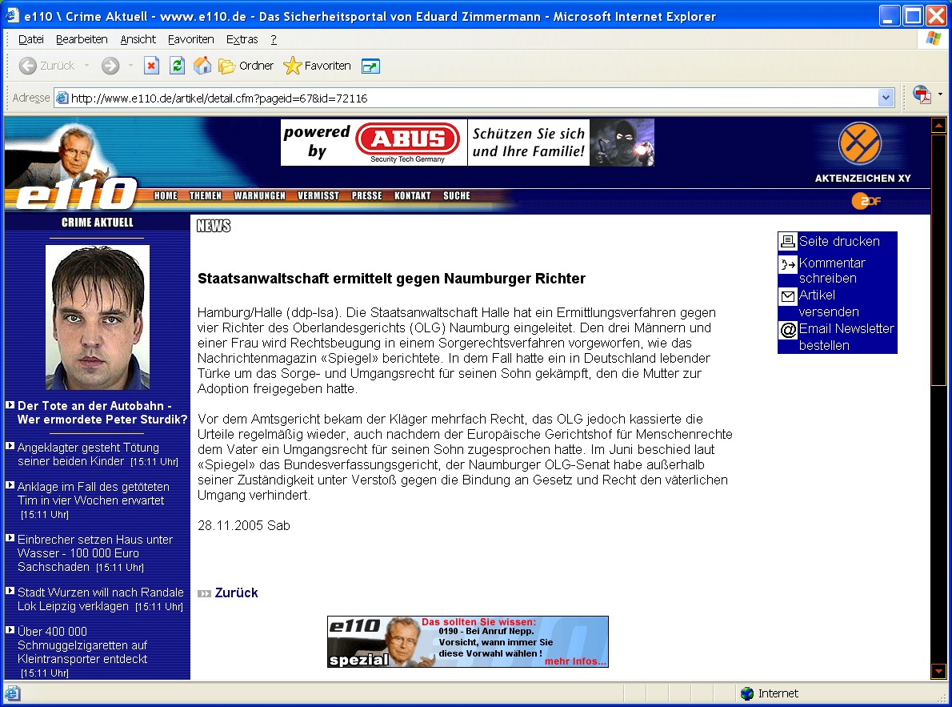Click the ABUS security banner advertisement
The width and height of the screenshot is (952, 707).
click(467, 143)
